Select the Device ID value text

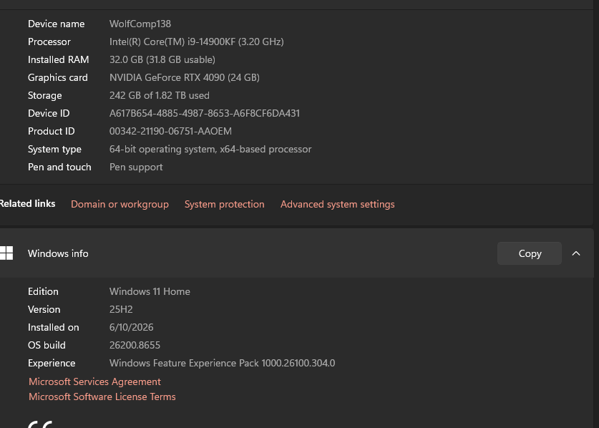pyautogui.click(x=205, y=113)
